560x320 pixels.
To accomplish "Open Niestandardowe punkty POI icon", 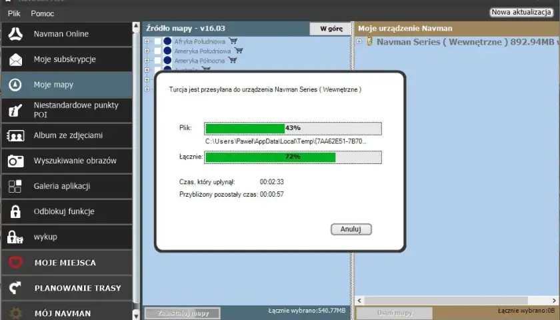I will click(15, 110).
